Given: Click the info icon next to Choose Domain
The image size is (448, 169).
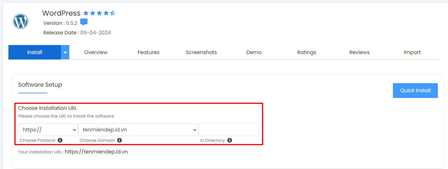Looking at the screenshot, I should pyautogui.click(x=120, y=140).
